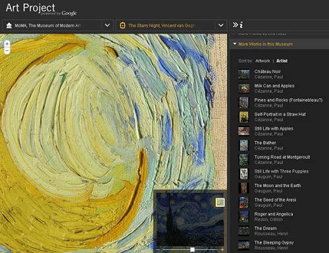Select MoMA, The Museum of Modern Art field
The height and width of the screenshot is (253, 329).
coord(58,26)
